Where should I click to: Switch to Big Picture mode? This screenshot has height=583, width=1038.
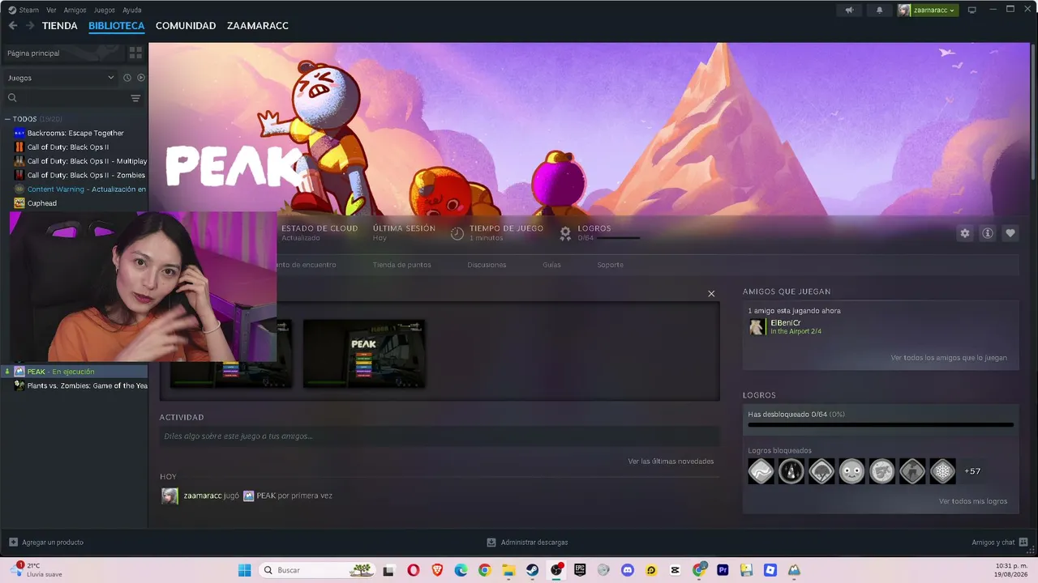972,10
